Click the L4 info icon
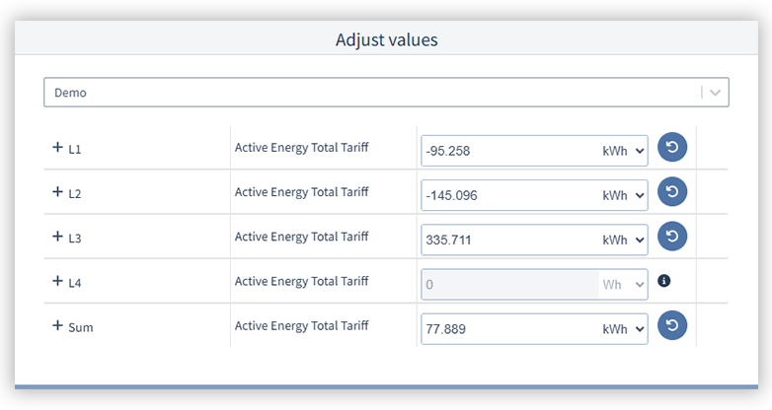 pyautogui.click(x=663, y=282)
